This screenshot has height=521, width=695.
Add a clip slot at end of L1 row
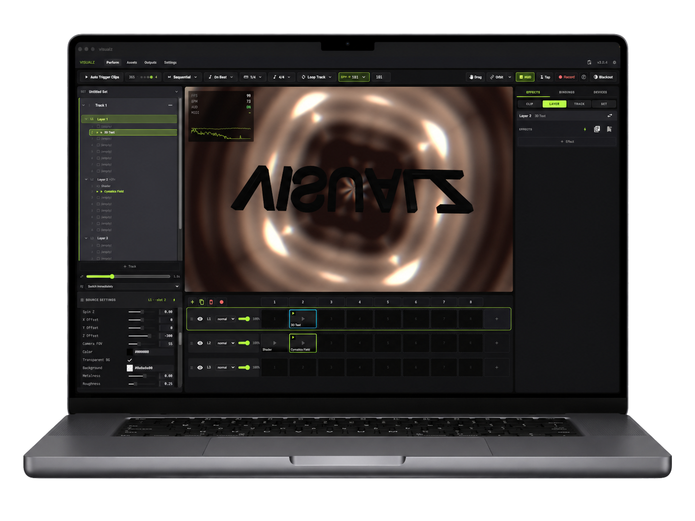click(497, 319)
